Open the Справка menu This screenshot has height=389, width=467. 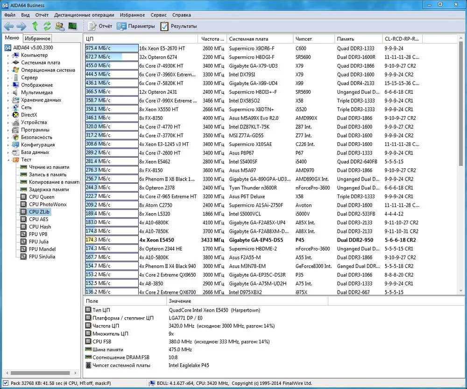click(x=181, y=15)
